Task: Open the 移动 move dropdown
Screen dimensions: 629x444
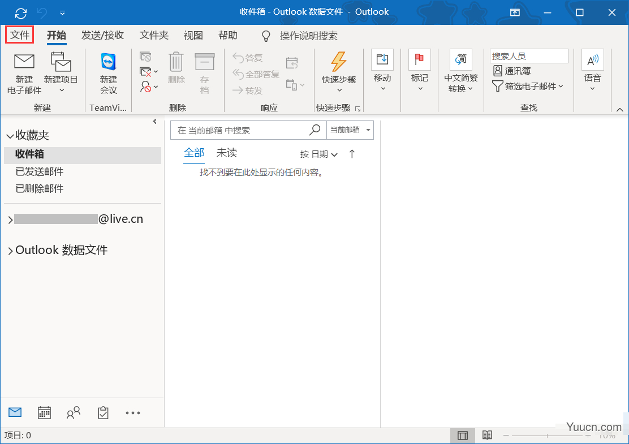Action: click(x=382, y=71)
